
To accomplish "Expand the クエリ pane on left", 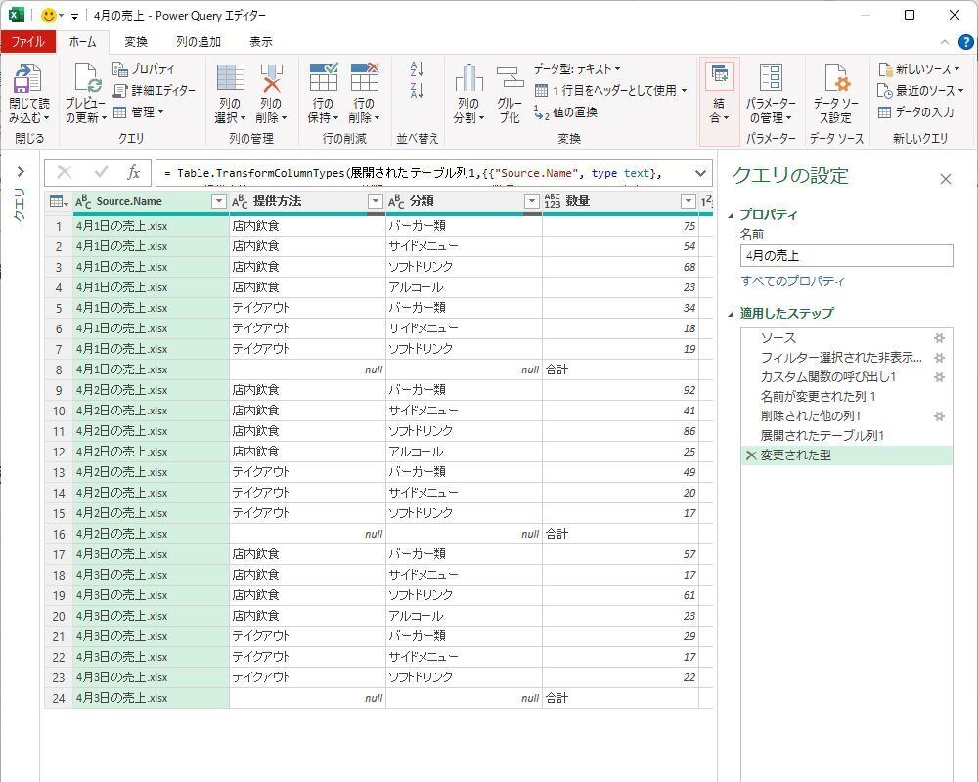I will pos(20,172).
